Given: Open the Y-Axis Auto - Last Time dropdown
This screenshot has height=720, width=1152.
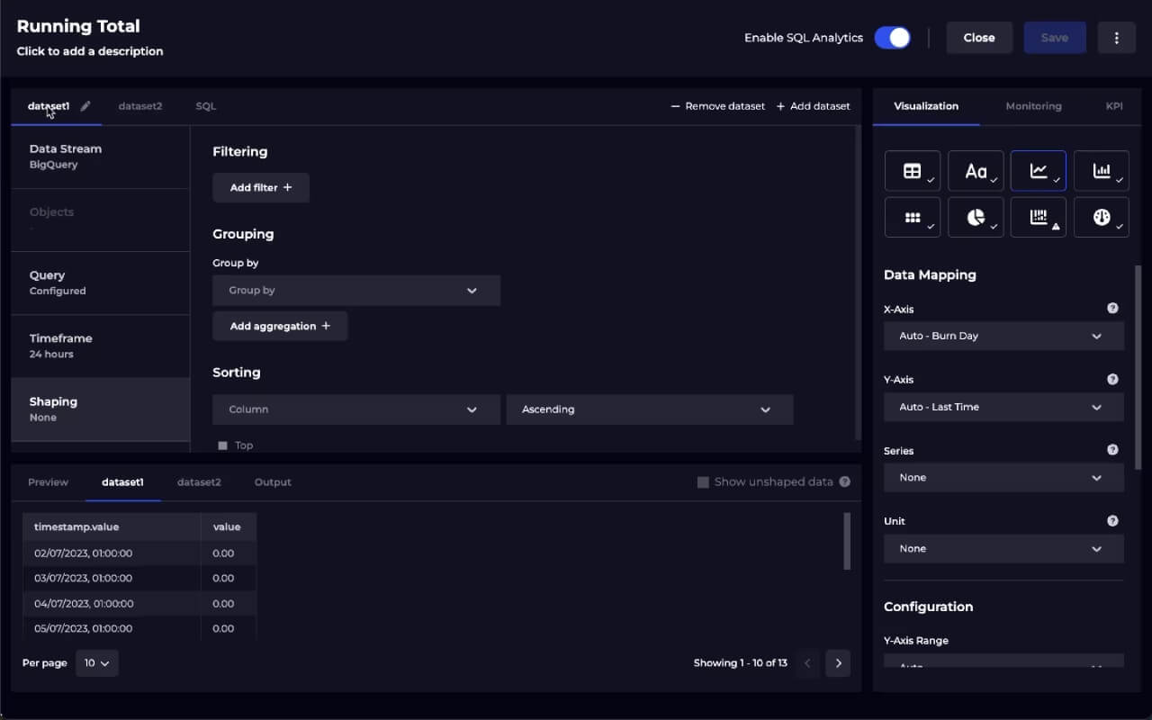Looking at the screenshot, I should [1004, 407].
